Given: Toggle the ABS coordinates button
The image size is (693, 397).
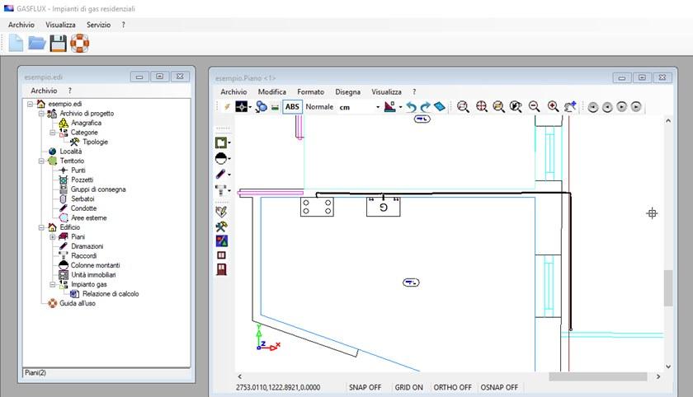Looking at the screenshot, I should [292, 106].
